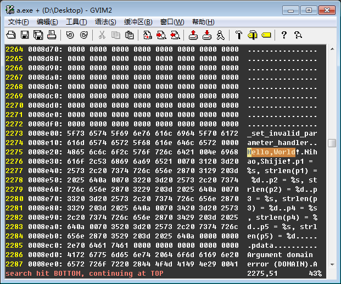Click the Open file toolbar icon
Image resolution: width=341 pixels, height=284 pixels.
[11, 35]
